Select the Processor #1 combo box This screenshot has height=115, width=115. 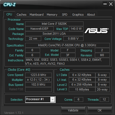coord(40,100)
